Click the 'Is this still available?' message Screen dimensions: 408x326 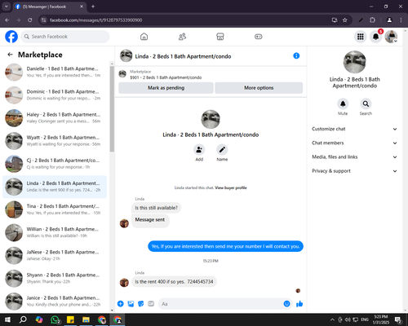point(157,208)
